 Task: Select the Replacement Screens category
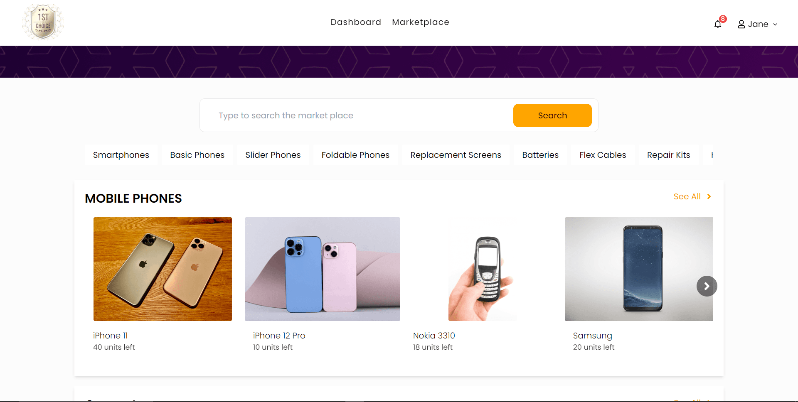(456, 155)
